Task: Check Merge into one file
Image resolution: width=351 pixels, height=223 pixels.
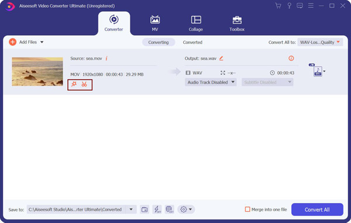Action: pyautogui.click(x=247, y=210)
